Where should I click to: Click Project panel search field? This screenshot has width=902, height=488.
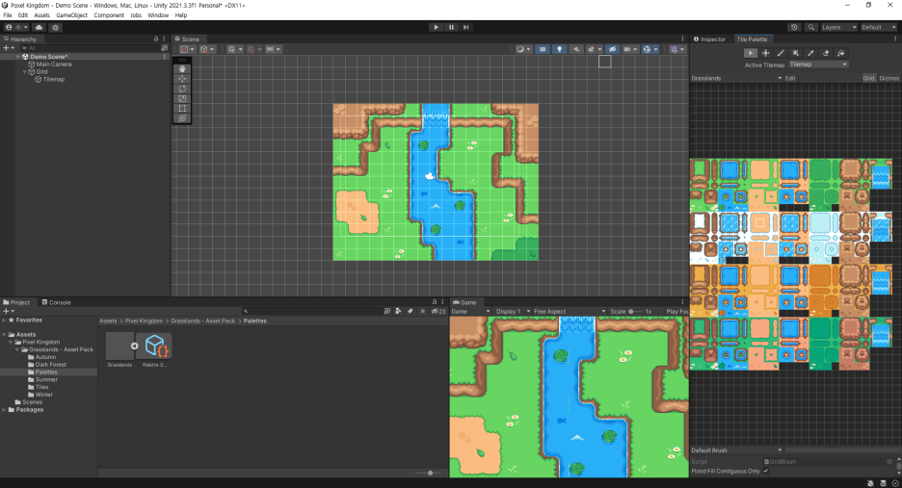(x=312, y=311)
